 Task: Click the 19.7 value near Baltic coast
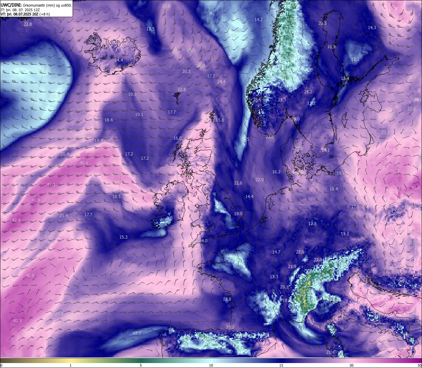click(340, 173)
